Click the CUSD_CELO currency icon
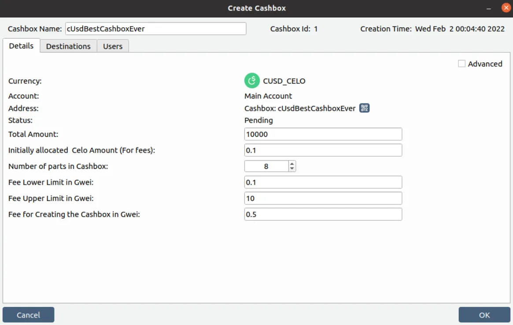The image size is (513, 325). (x=252, y=80)
